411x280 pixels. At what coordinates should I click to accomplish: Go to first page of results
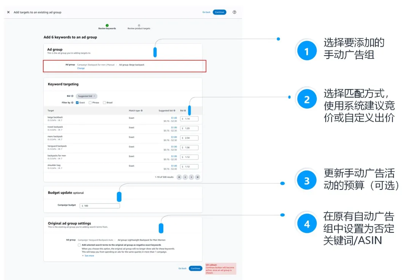(179, 177)
